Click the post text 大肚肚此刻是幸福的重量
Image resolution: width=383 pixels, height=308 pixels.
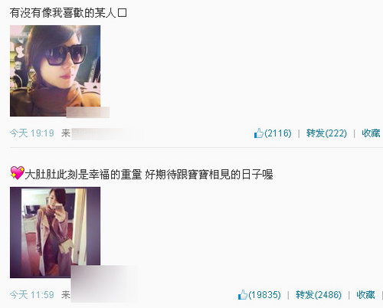tap(83, 175)
